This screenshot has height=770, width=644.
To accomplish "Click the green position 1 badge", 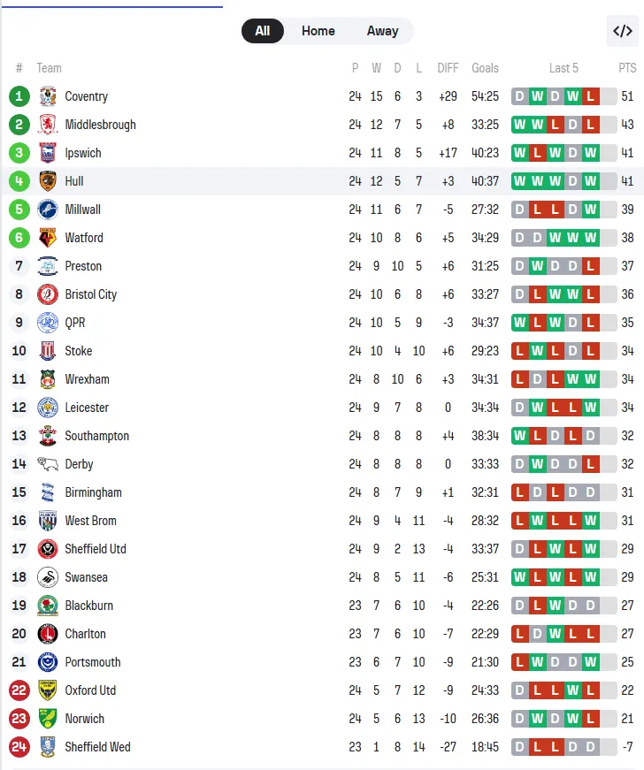I will pyautogui.click(x=19, y=96).
